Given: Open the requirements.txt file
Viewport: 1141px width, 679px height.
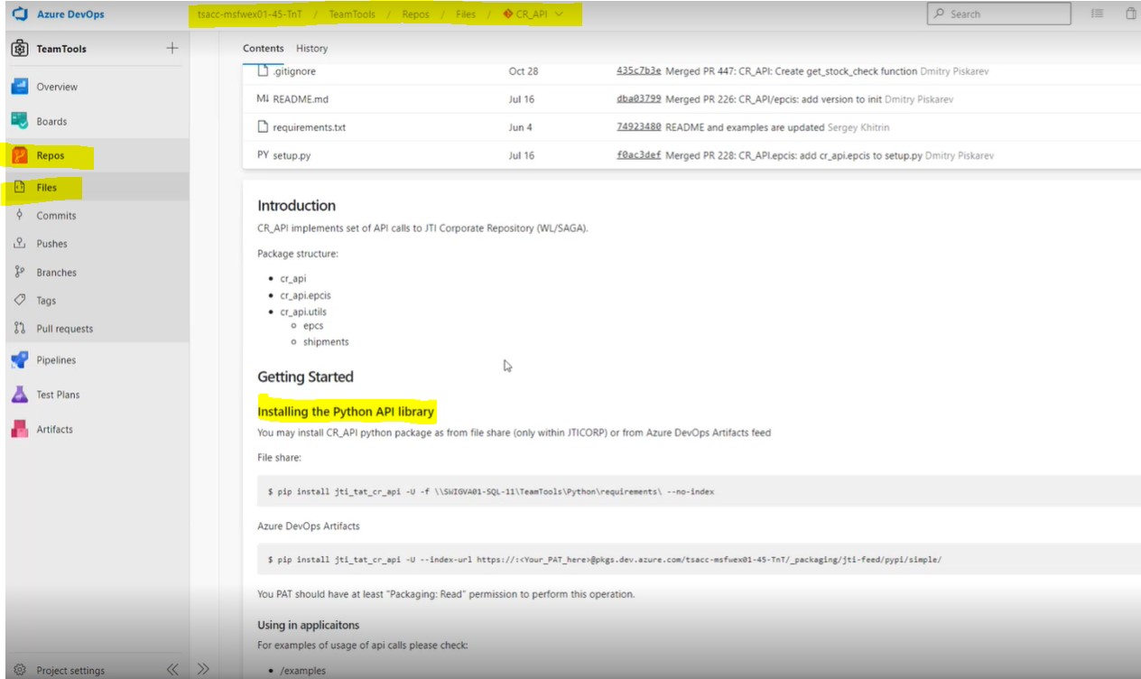Looking at the screenshot, I should tap(309, 127).
